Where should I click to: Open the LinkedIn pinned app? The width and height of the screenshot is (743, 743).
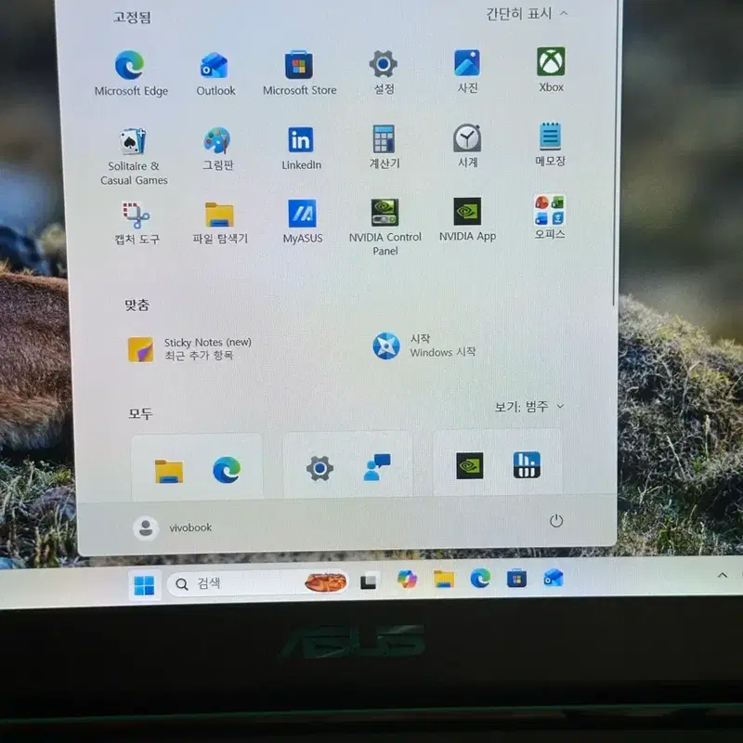click(x=301, y=149)
